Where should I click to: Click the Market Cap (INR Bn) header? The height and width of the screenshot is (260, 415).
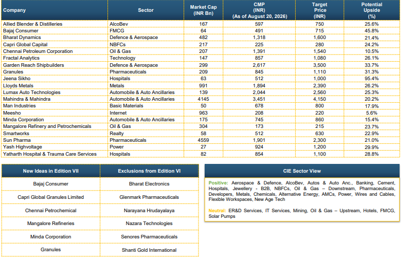coord(203,10)
